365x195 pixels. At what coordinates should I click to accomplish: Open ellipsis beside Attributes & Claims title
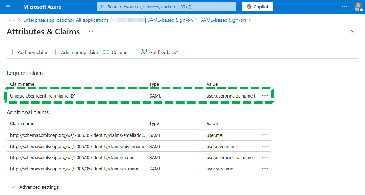pos(91,32)
